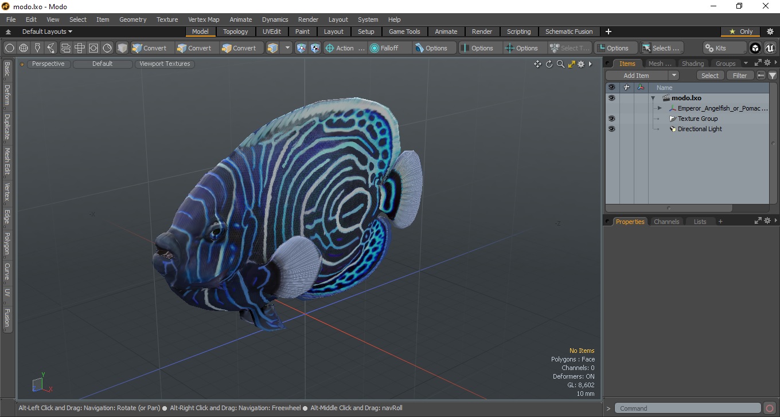780x417 pixels.
Task: Toggle visibility of Texture Group
Action: 611,119
